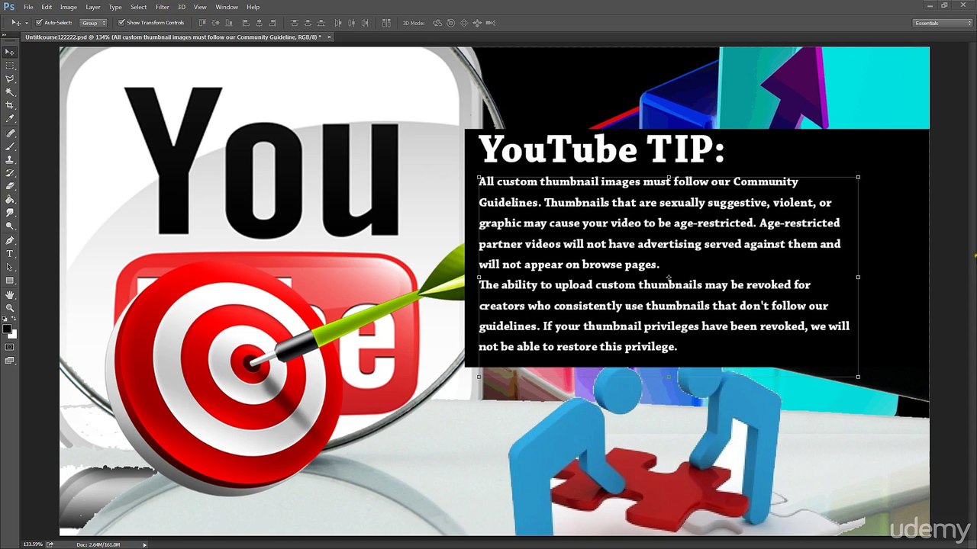The width and height of the screenshot is (977, 549).
Task: Open the status bar info arrow menu
Action: [x=144, y=544]
